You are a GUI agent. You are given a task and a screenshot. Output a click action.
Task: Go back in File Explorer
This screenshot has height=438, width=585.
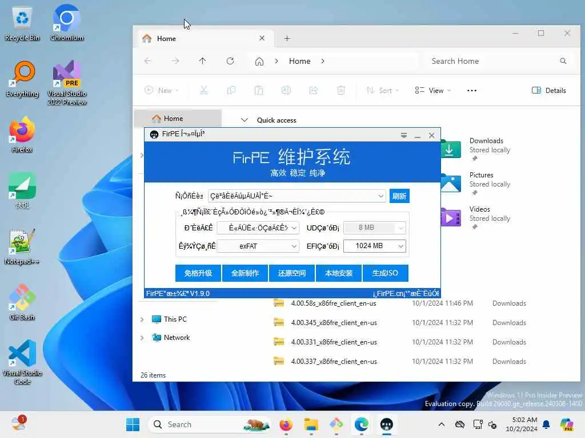148,60
